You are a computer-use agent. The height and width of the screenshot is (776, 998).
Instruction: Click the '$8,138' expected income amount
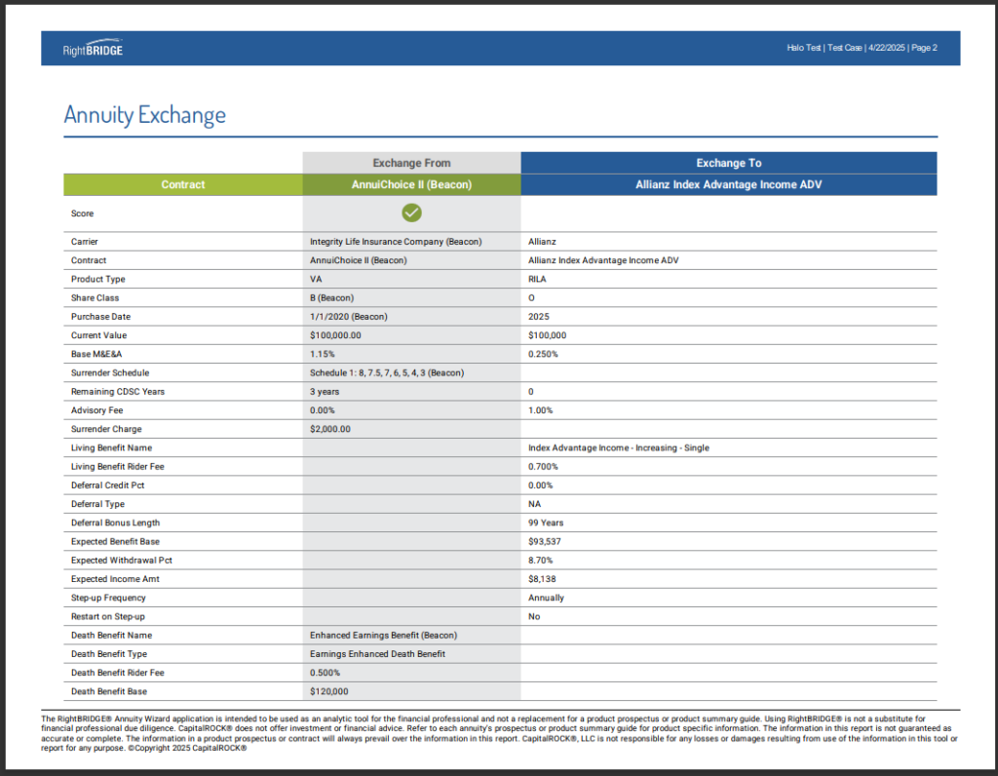coord(542,579)
